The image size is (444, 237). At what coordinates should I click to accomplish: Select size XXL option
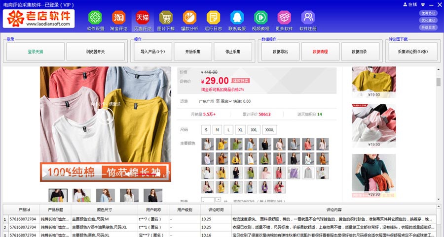[x=254, y=130]
